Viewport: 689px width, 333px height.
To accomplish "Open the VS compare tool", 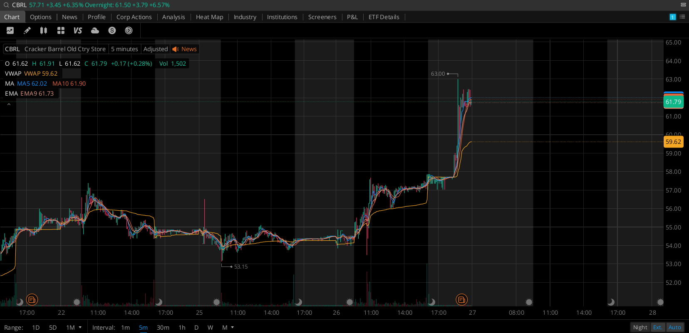I will [78, 30].
